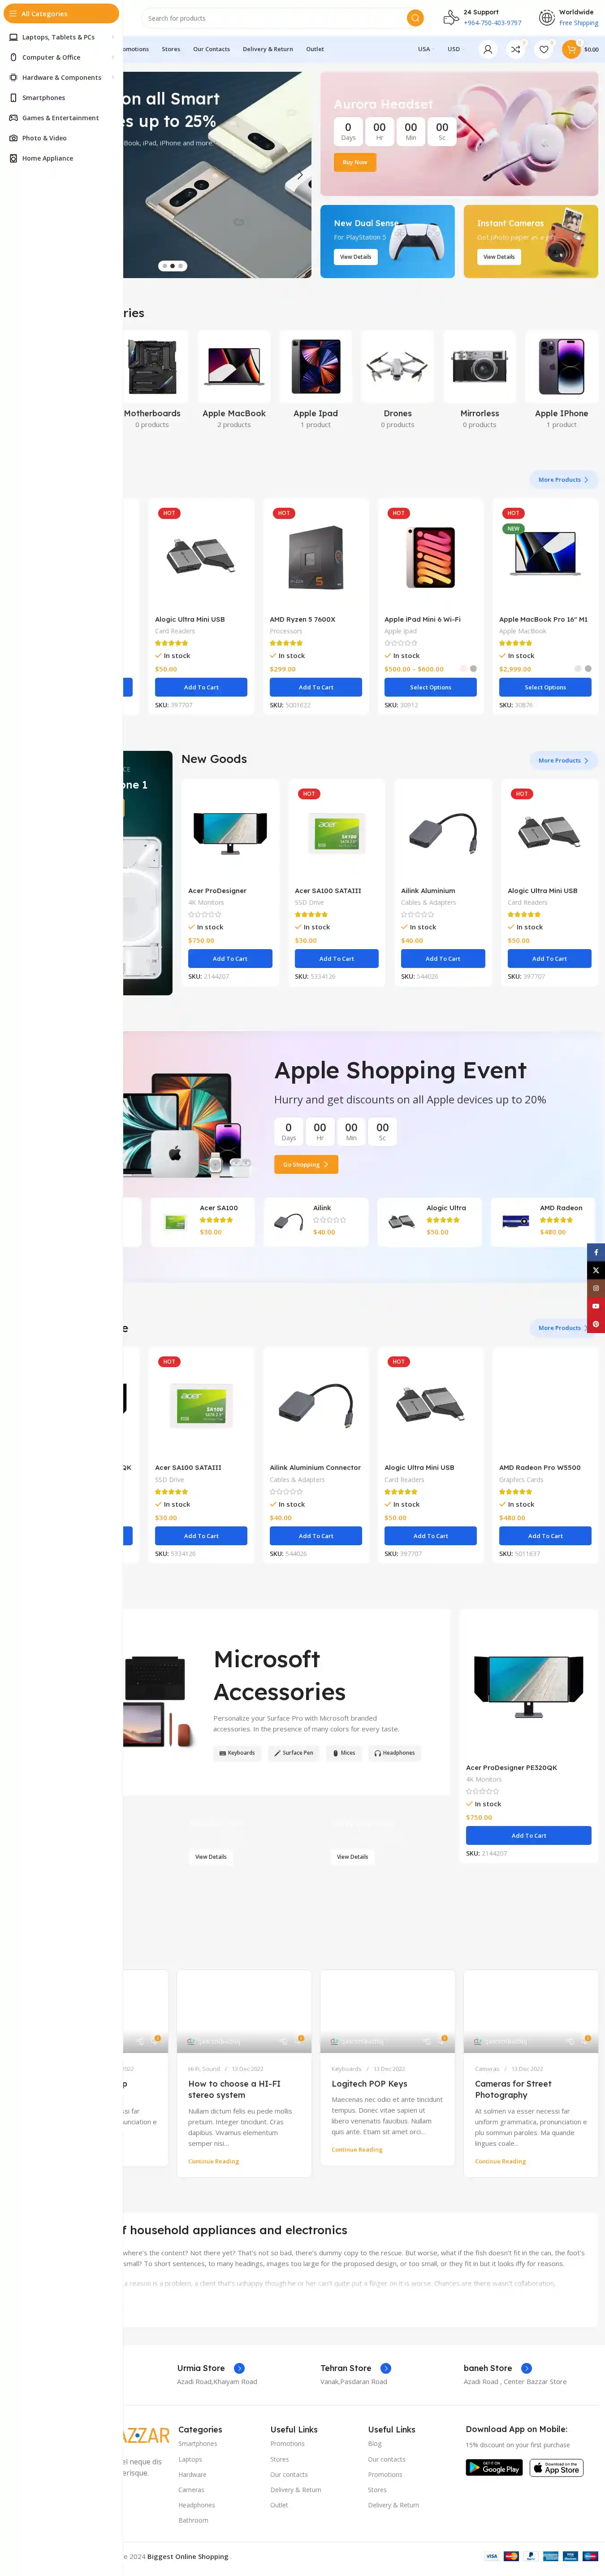The height and width of the screenshot is (2576, 605).
Task: Open the wishlist heart icon
Action: (x=544, y=49)
